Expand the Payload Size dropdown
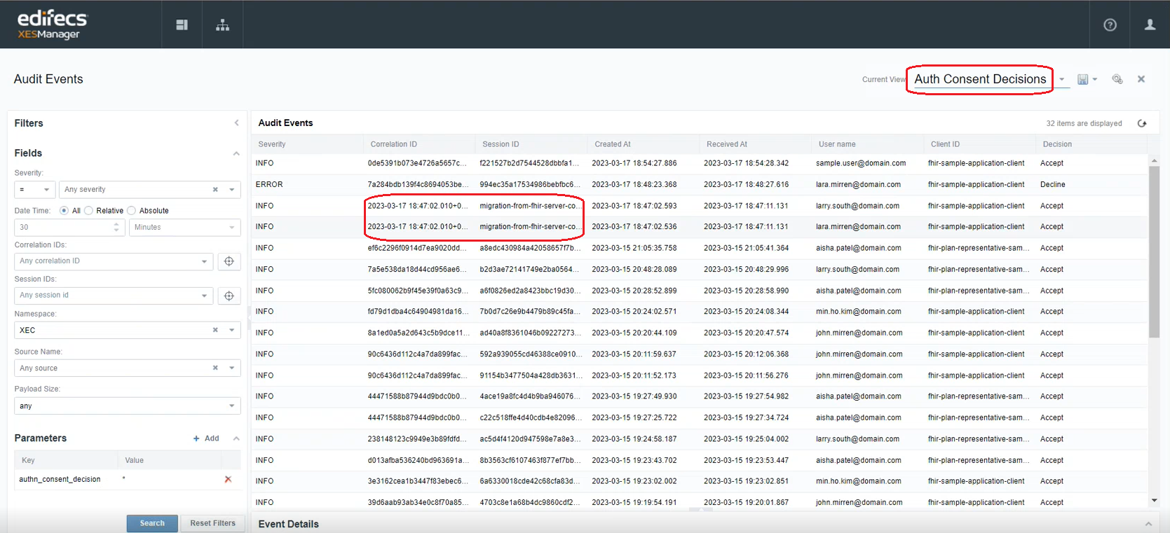 click(x=231, y=406)
